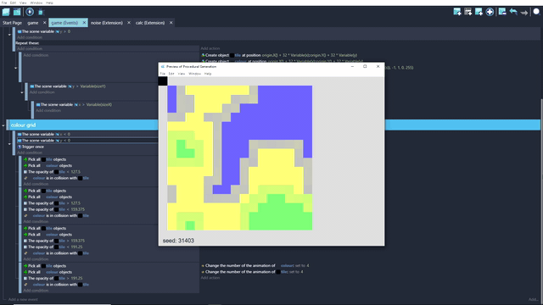Close the calc (Extension) tab
The width and height of the screenshot is (543, 305).
pyautogui.click(x=171, y=23)
